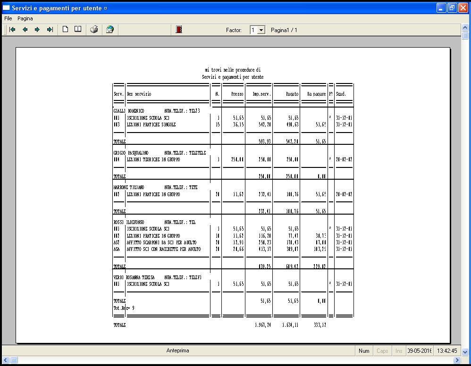Click the 'Tot.Rec- 9' line in report
The height and width of the screenshot is (366, 471).
124,308
